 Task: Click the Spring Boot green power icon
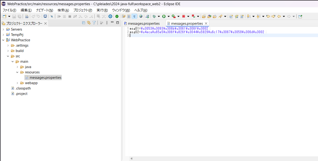(x=117, y=16)
